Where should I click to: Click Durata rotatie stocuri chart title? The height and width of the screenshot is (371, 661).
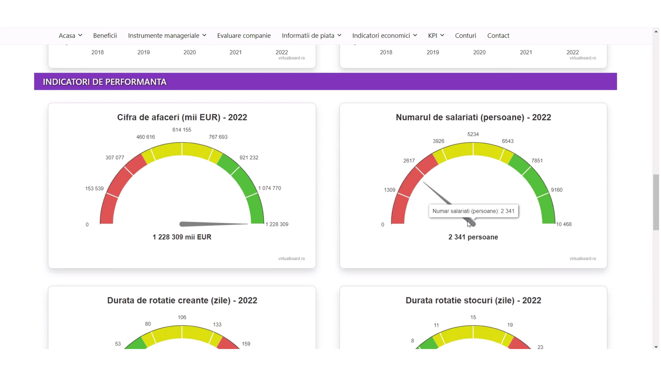pos(473,301)
